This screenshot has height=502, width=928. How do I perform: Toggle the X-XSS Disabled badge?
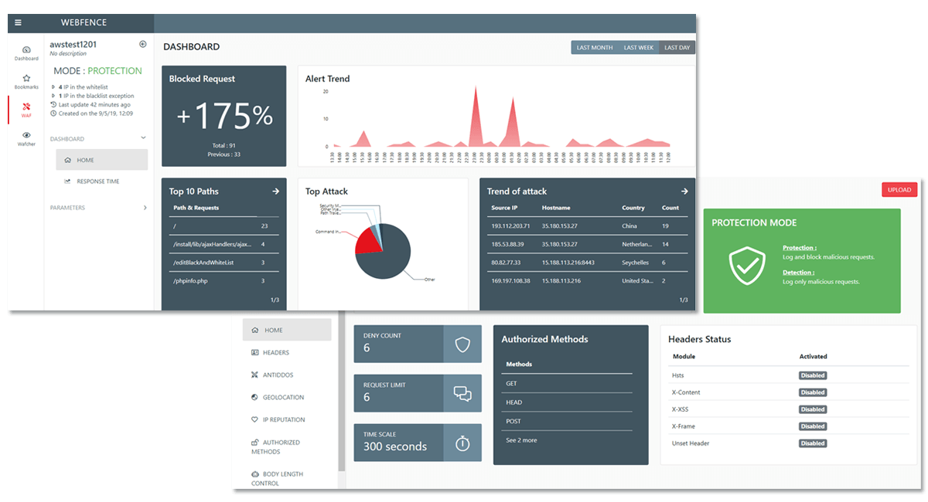[x=813, y=409]
